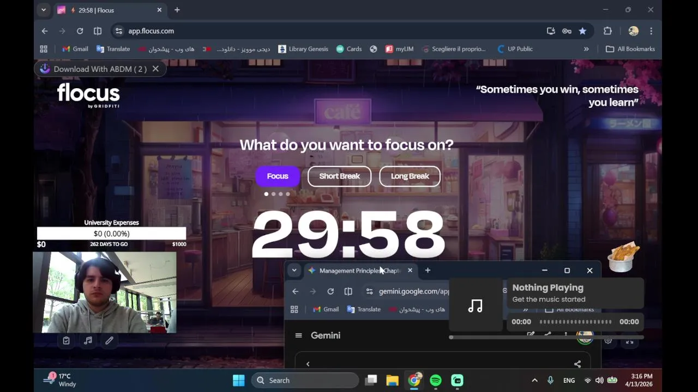Open a new tab in the Flocus window

(177, 10)
